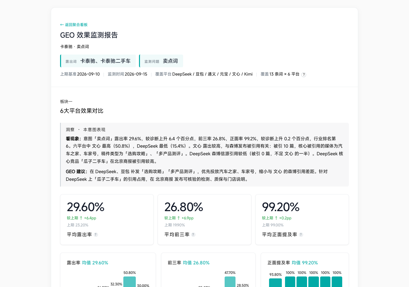Click the GEO 建议 paragraph
Image resolution: width=409 pixels, height=287 pixels.
(204, 175)
